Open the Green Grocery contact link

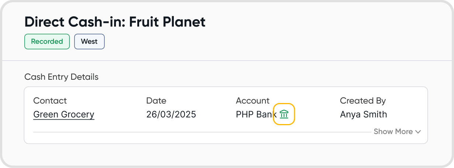tap(64, 114)
